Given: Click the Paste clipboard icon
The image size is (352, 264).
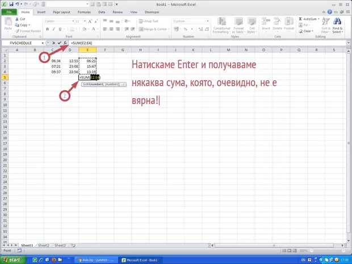Looking at the screenshot, I should tap(8, 22).
